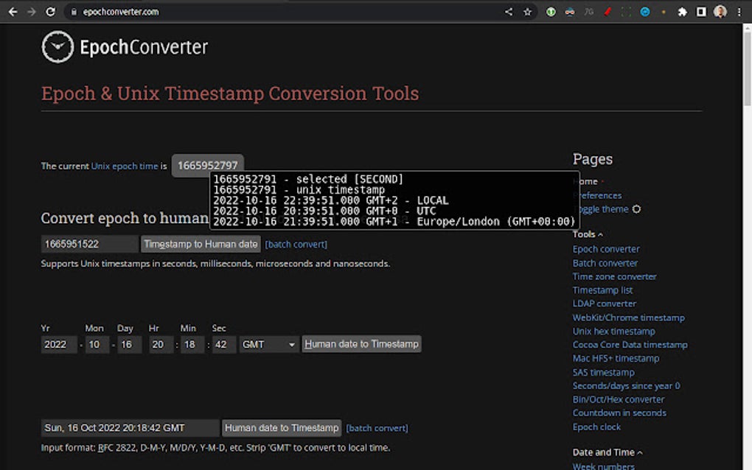This screenshot has height=470, width=752.
Task: Select the epoch timestamp input field
Action: 88,243
